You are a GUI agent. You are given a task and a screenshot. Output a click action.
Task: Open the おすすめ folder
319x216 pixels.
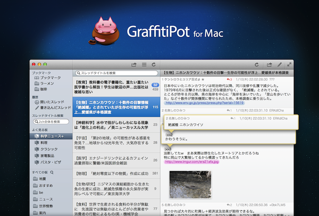[43, 186]
